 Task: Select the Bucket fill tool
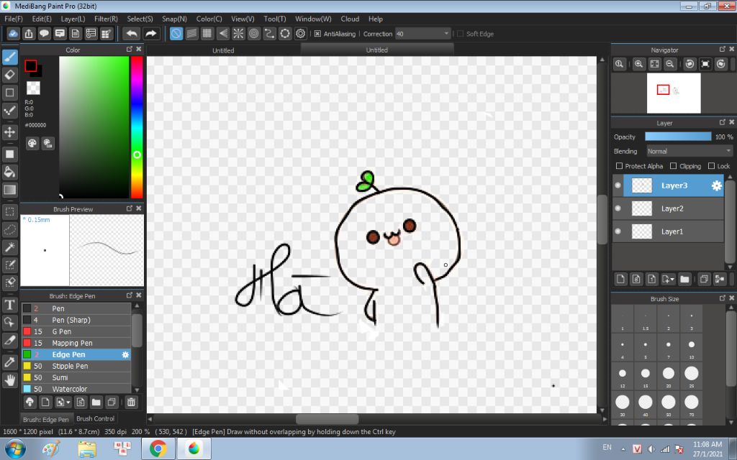click(x=10, y=172)
